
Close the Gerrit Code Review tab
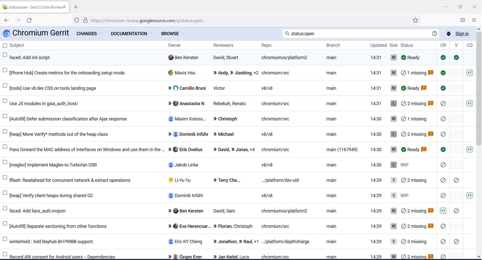tap(64, 7)
